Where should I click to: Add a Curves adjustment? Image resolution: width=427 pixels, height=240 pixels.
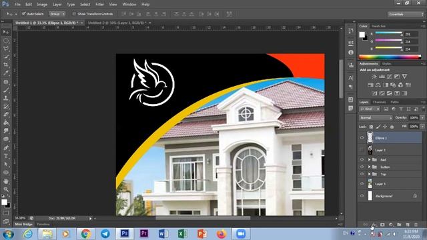click(390, 77)
